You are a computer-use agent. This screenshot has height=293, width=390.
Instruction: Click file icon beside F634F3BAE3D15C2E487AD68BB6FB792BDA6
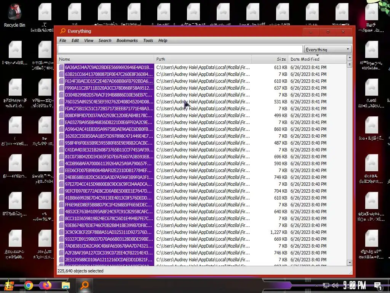coord(61,81)
